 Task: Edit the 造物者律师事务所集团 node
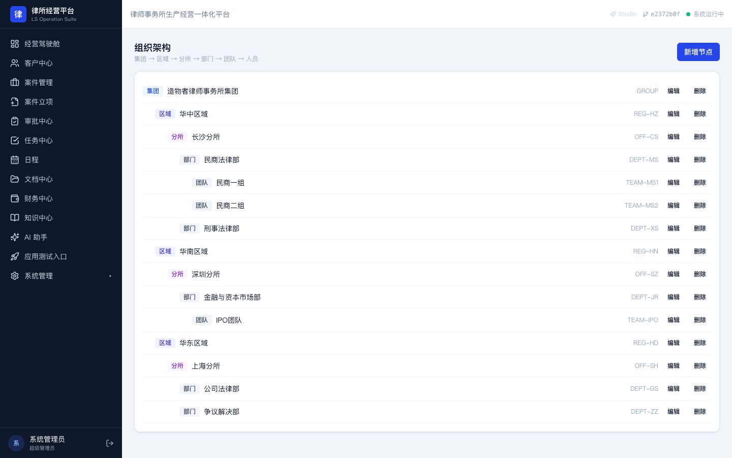tap(674, 91)
